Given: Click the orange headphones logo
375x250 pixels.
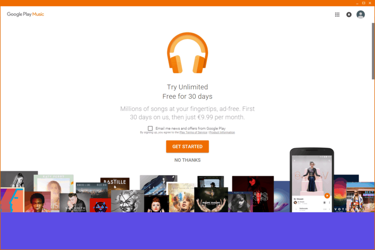Looking at the screenshot, I should (187, 53).
